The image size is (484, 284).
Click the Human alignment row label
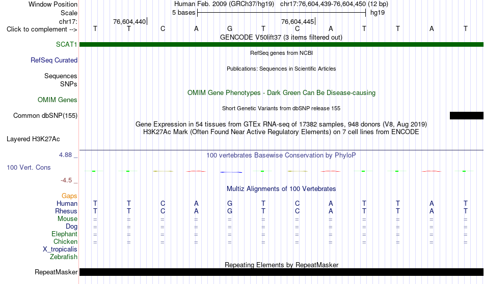(67, 203)
